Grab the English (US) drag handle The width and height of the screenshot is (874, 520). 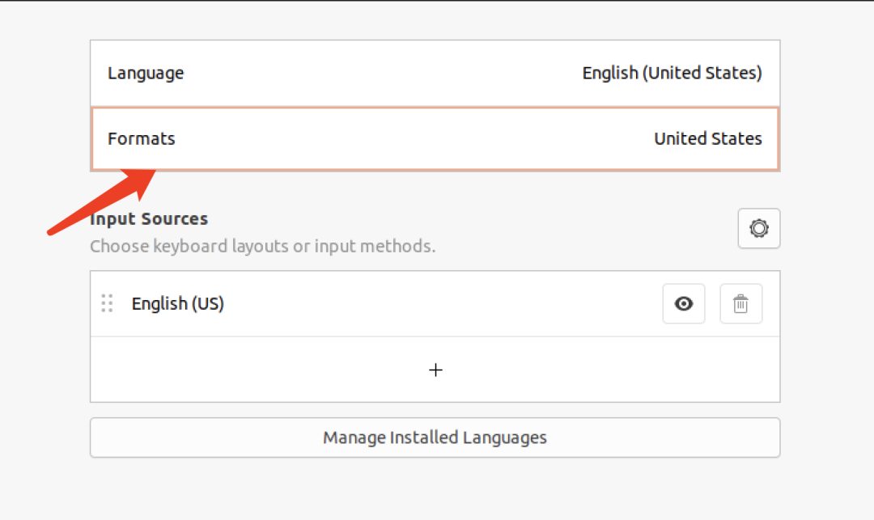pyautogui.click(x=107, y=304)
